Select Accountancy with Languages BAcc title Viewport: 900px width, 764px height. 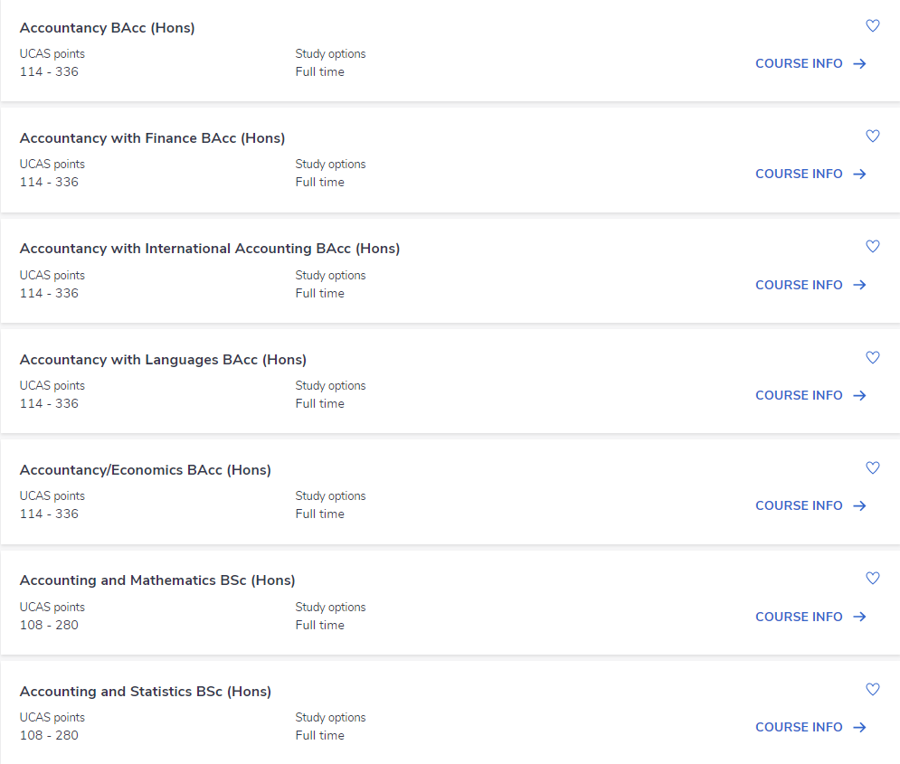pyautogui.click(x=163, y=360)
